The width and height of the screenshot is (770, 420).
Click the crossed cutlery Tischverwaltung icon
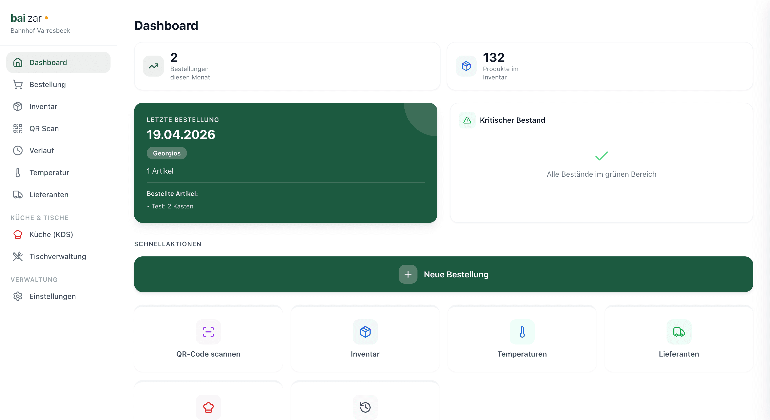(x=18, y=256)
